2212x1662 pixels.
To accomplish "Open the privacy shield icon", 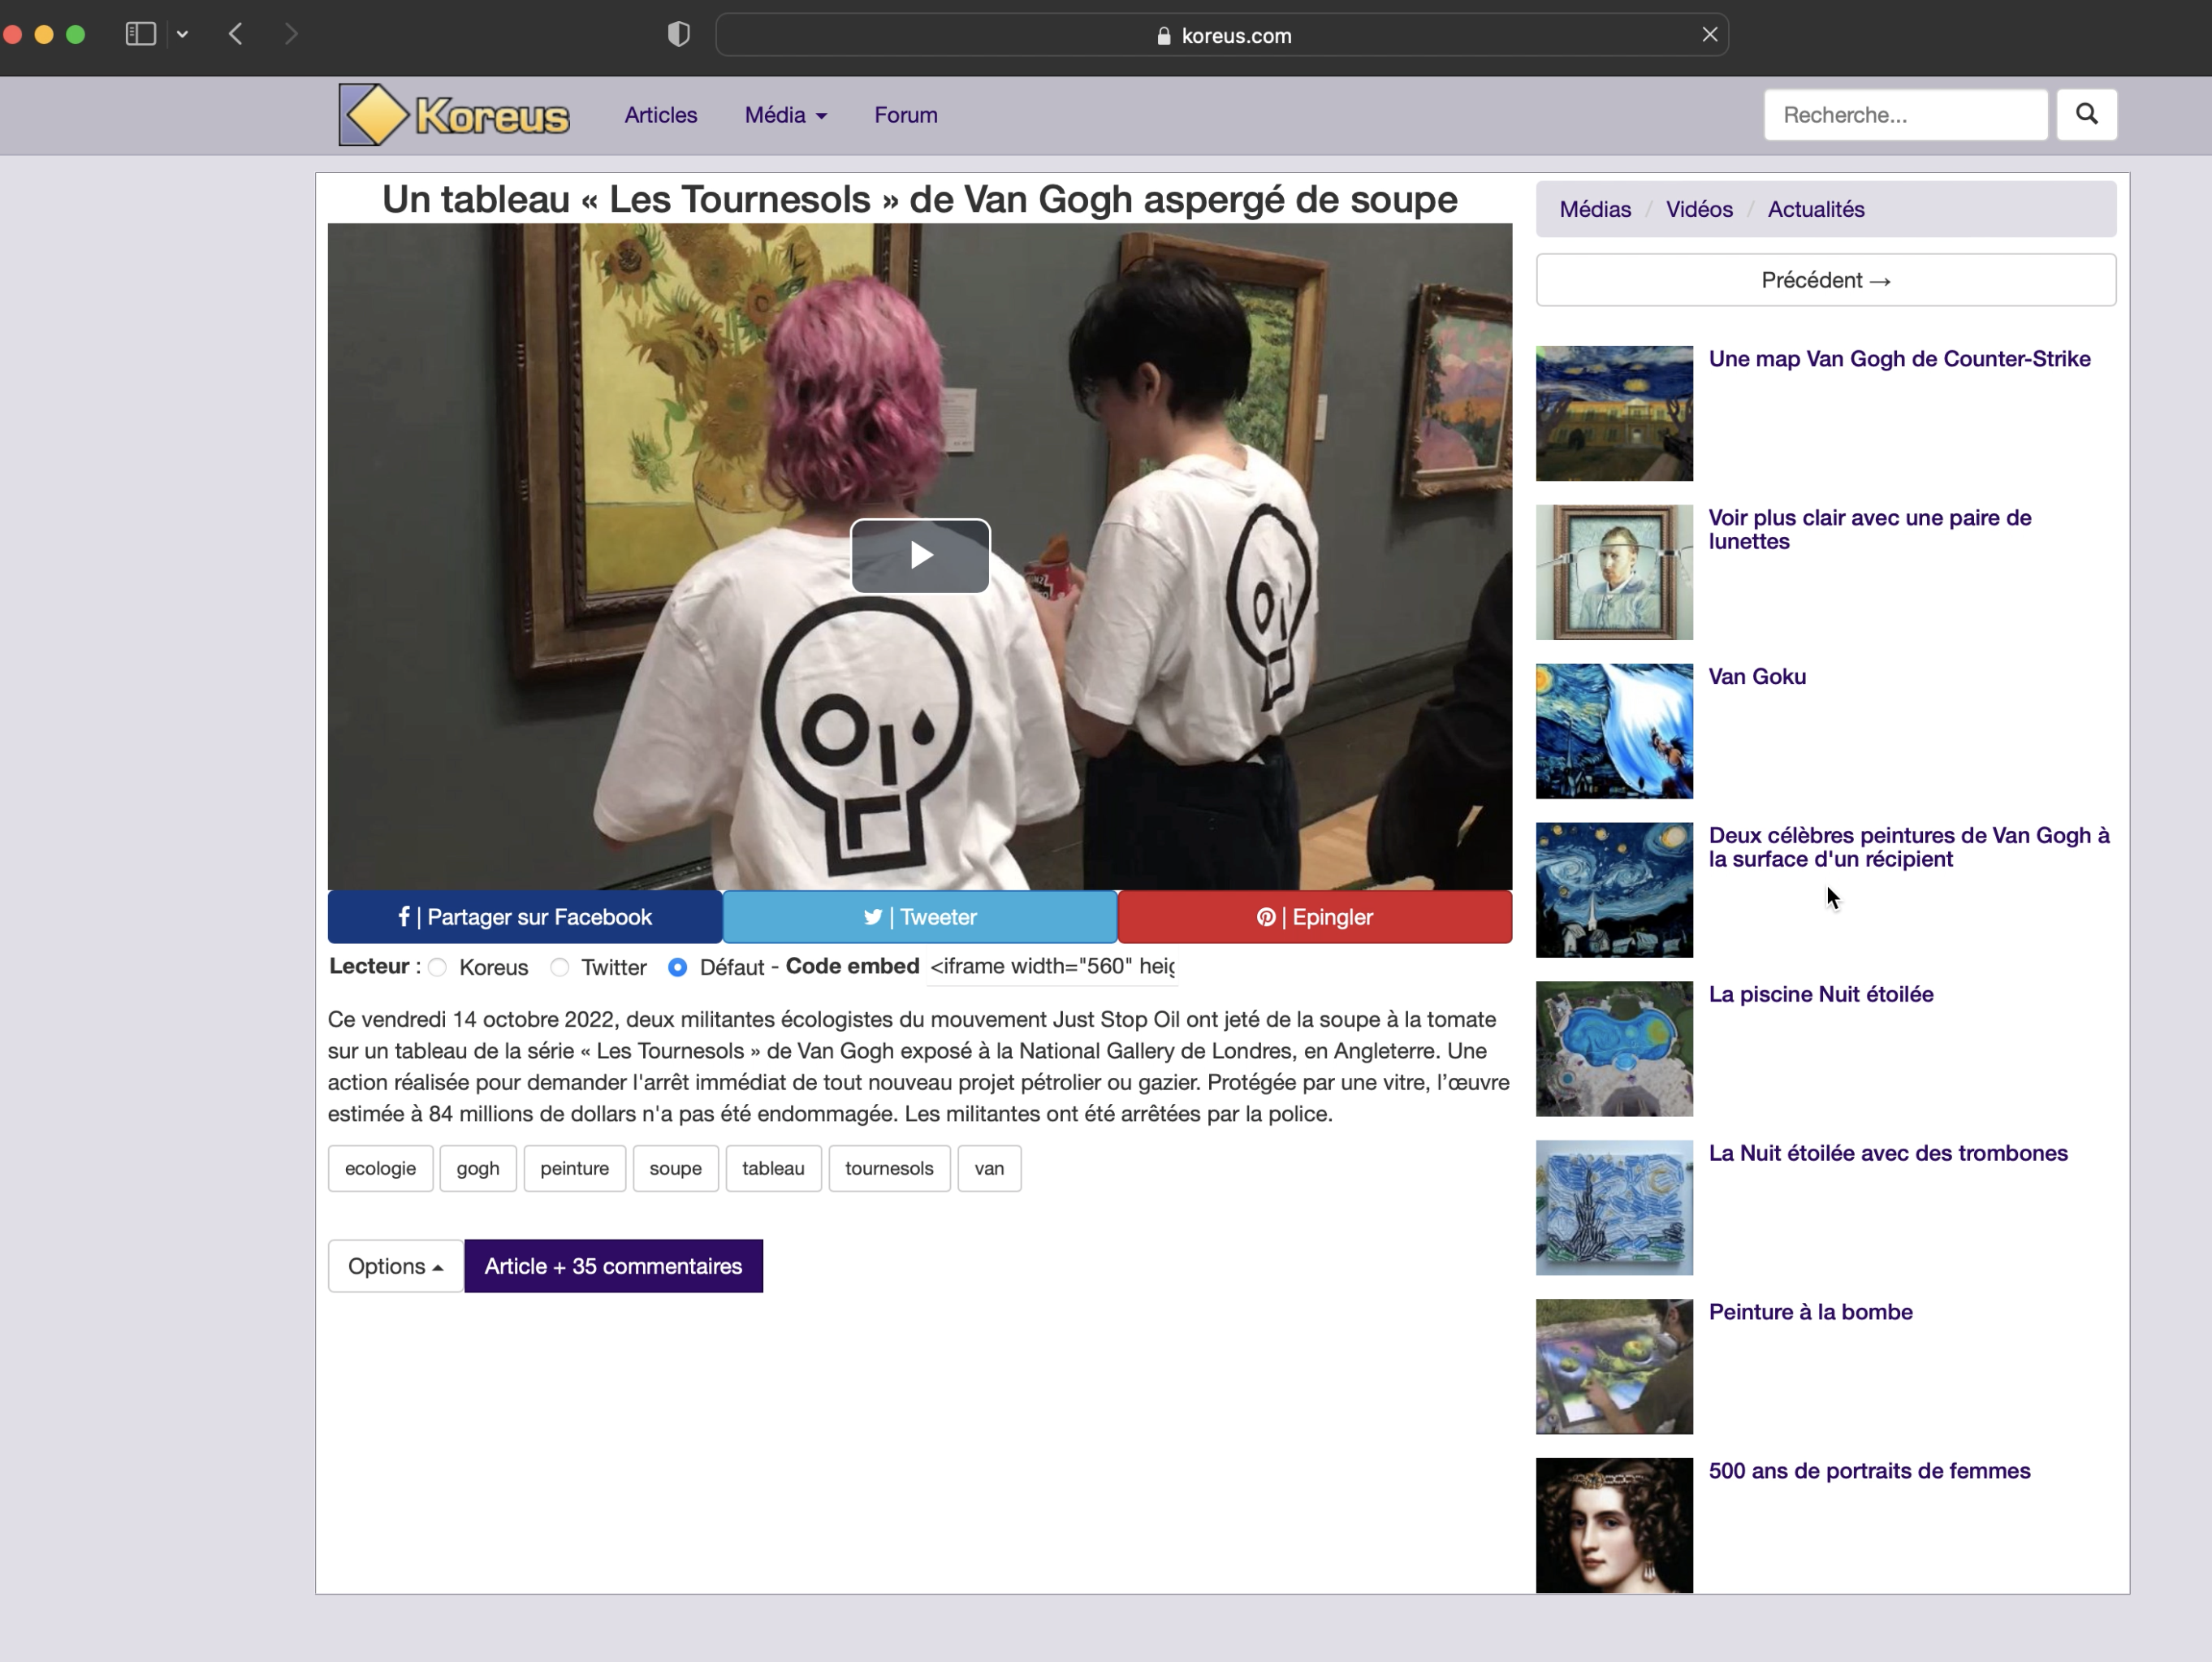I will coord(678,34).
